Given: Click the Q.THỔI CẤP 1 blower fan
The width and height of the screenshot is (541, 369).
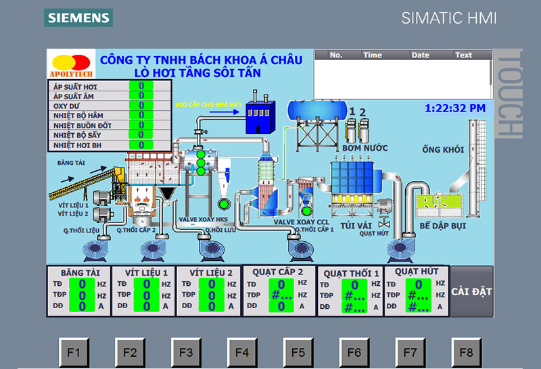Looking at the screenshot, I should pyautogui.click(x=300, y=247).
